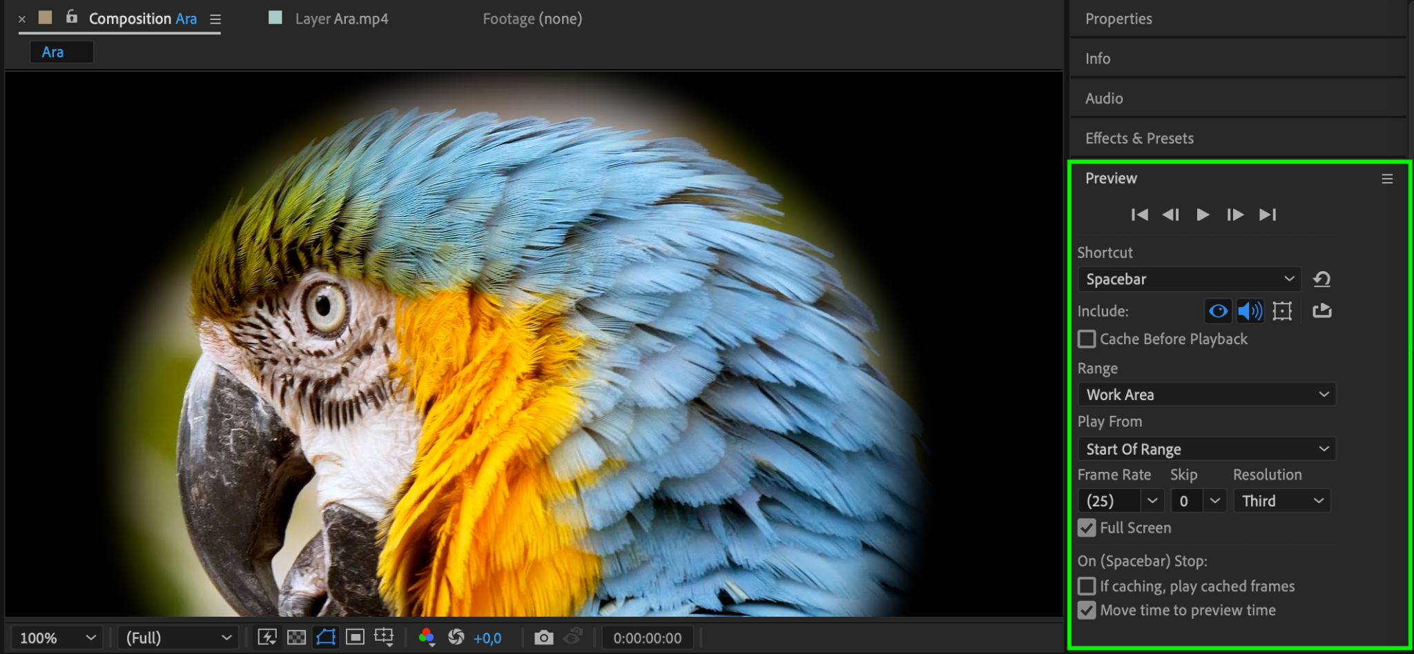Take a snapshot with camera icon
This screenshot has height=654, width=1414.
pyautogui.click(x=543, y=637)
